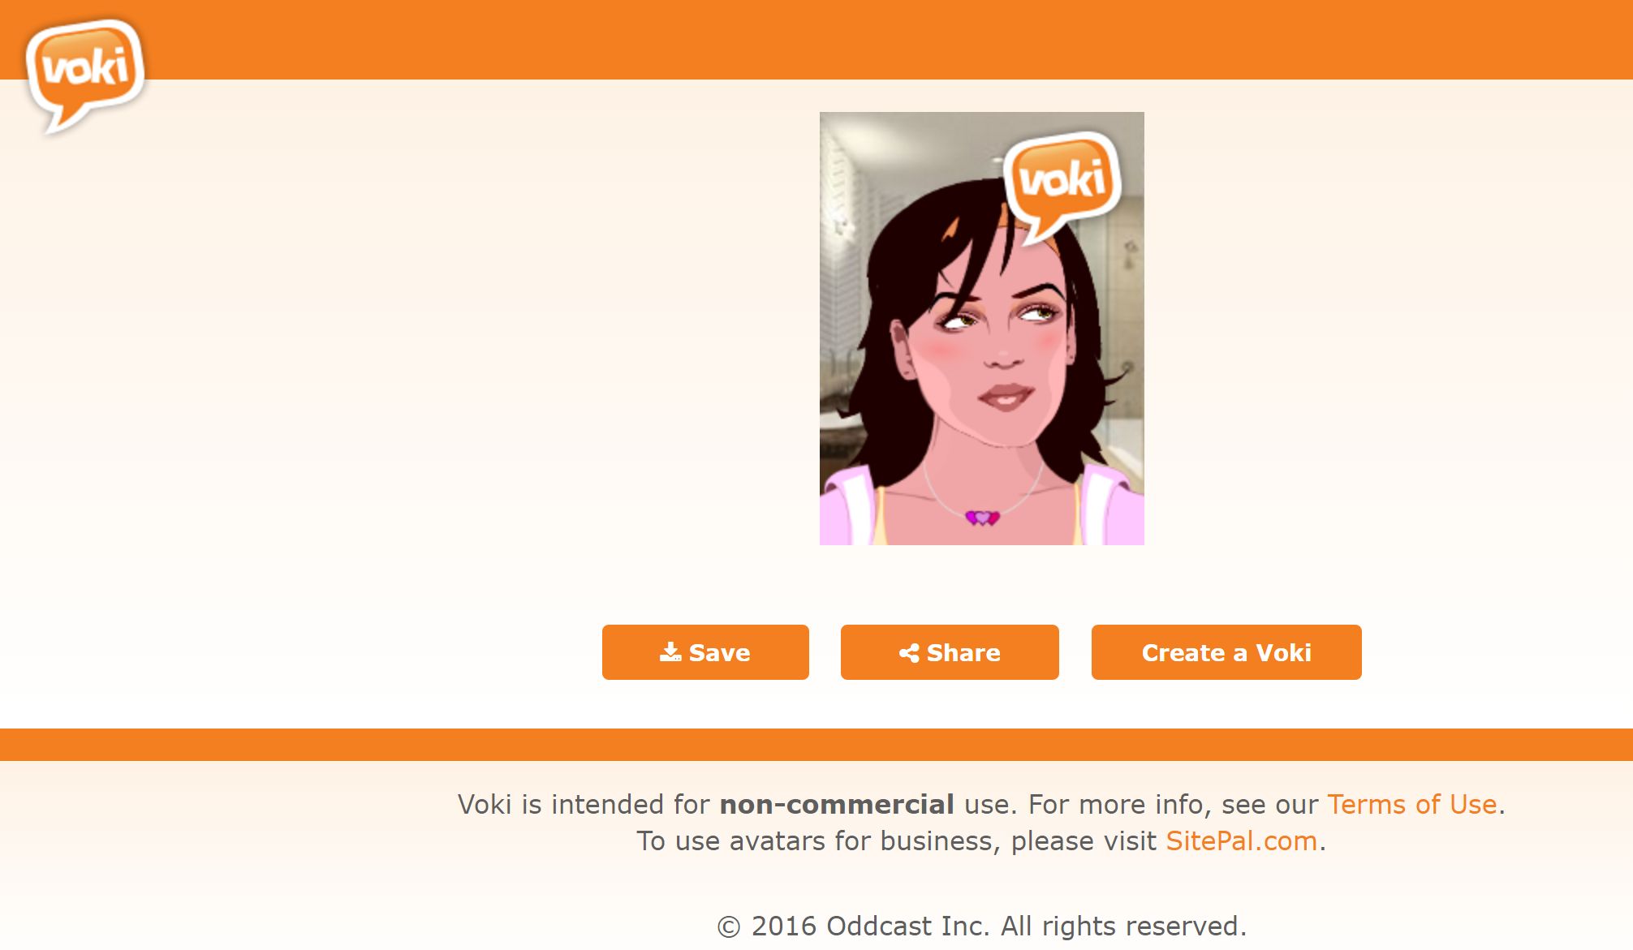
Task: Click the share icon on the Share button
Action: (909, 653)
